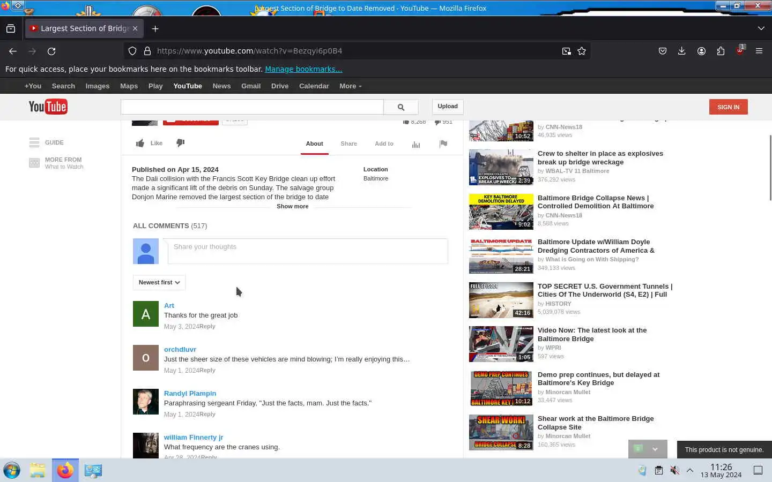Open taskbar clock 11:26 date

coord(721,471)
